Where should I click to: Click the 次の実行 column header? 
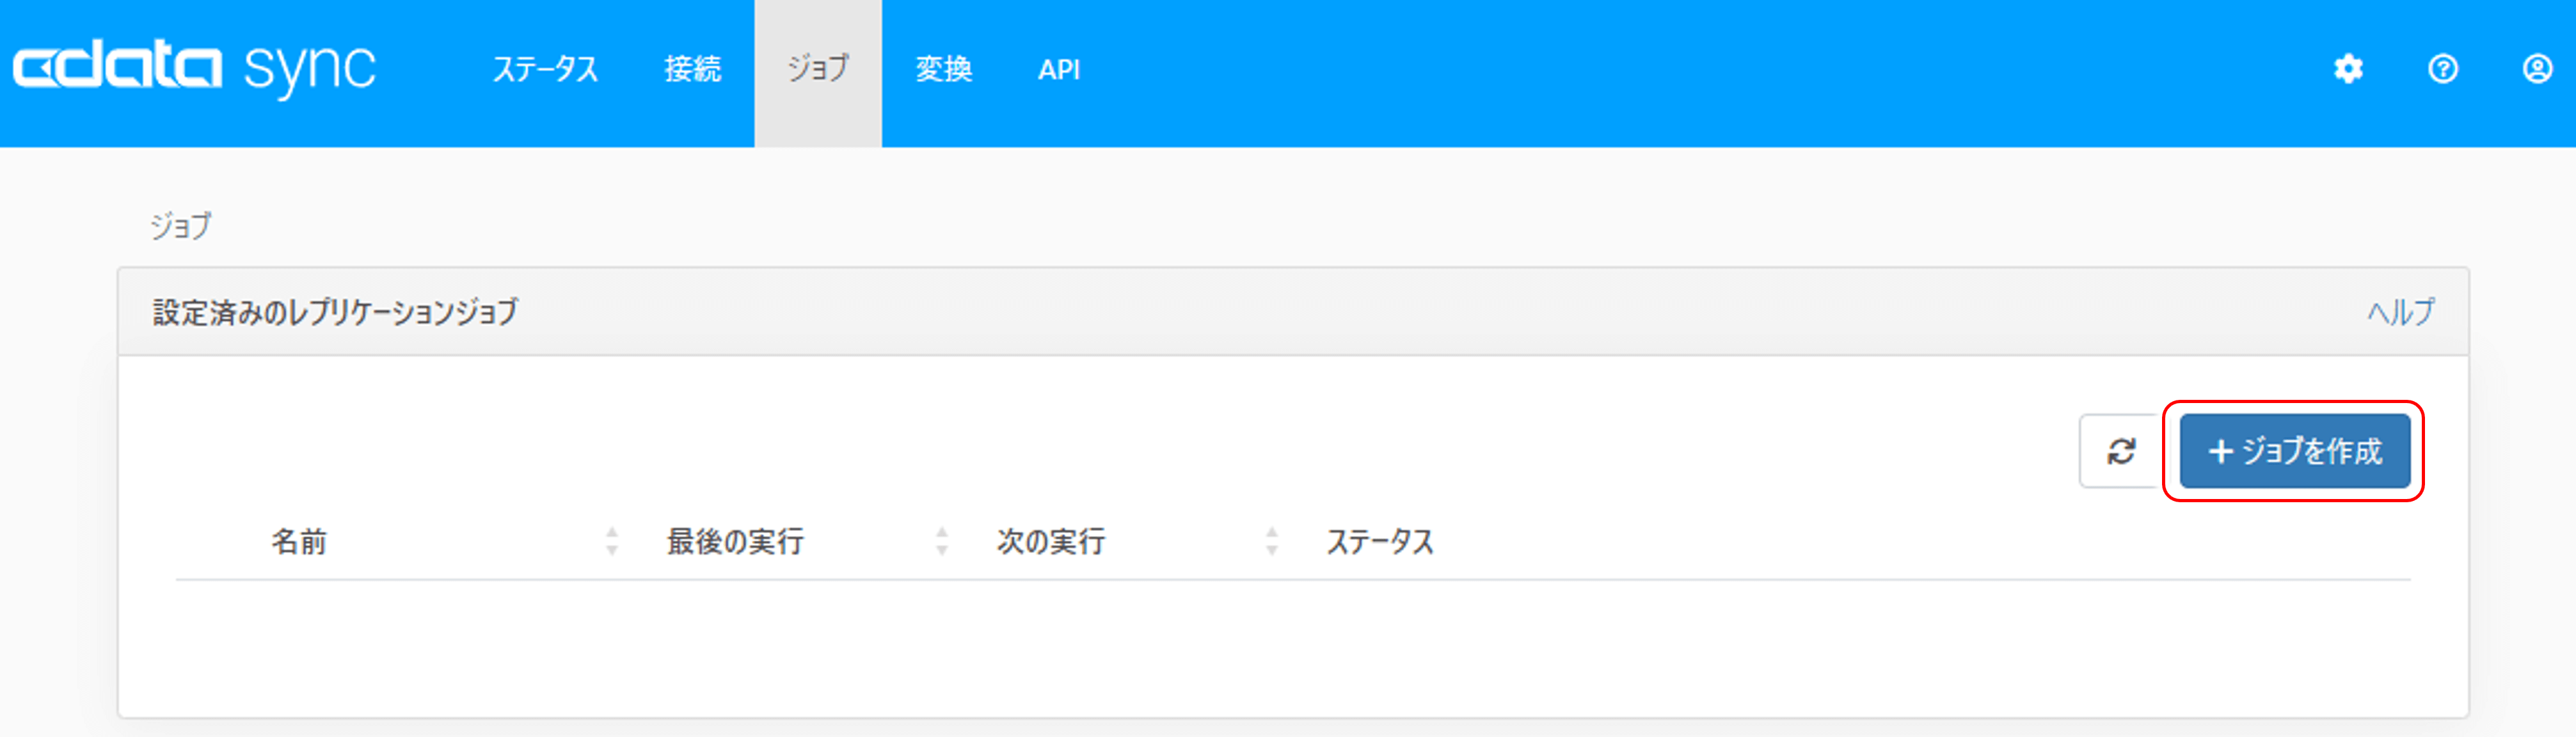[x=1050, y=542]
